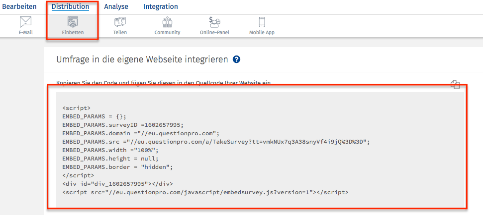Click the 'EMBED_PARAMS.src' TakeSurvey line
The image size is (483, 215).
tap(215, 142)
